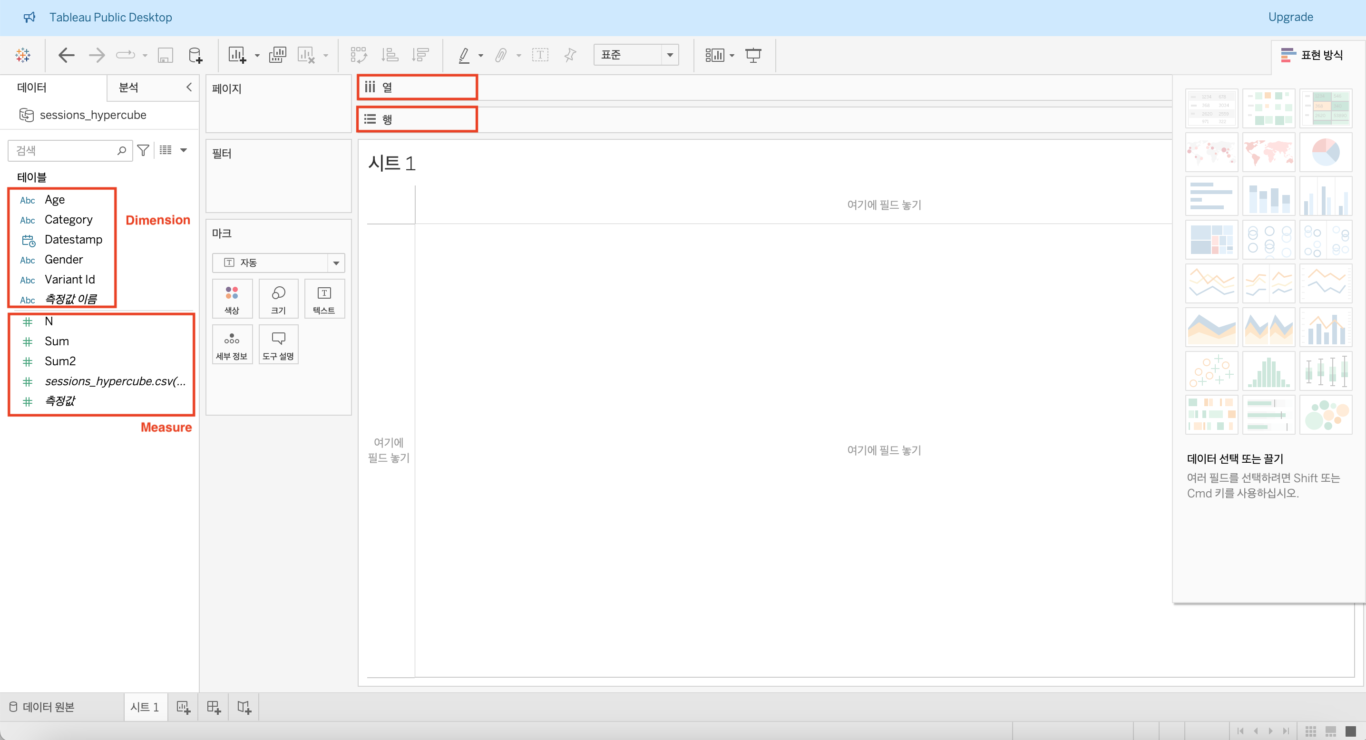Click the highlight pen icon
This screenshot has width=1366, height=740.
click(464, 55)
